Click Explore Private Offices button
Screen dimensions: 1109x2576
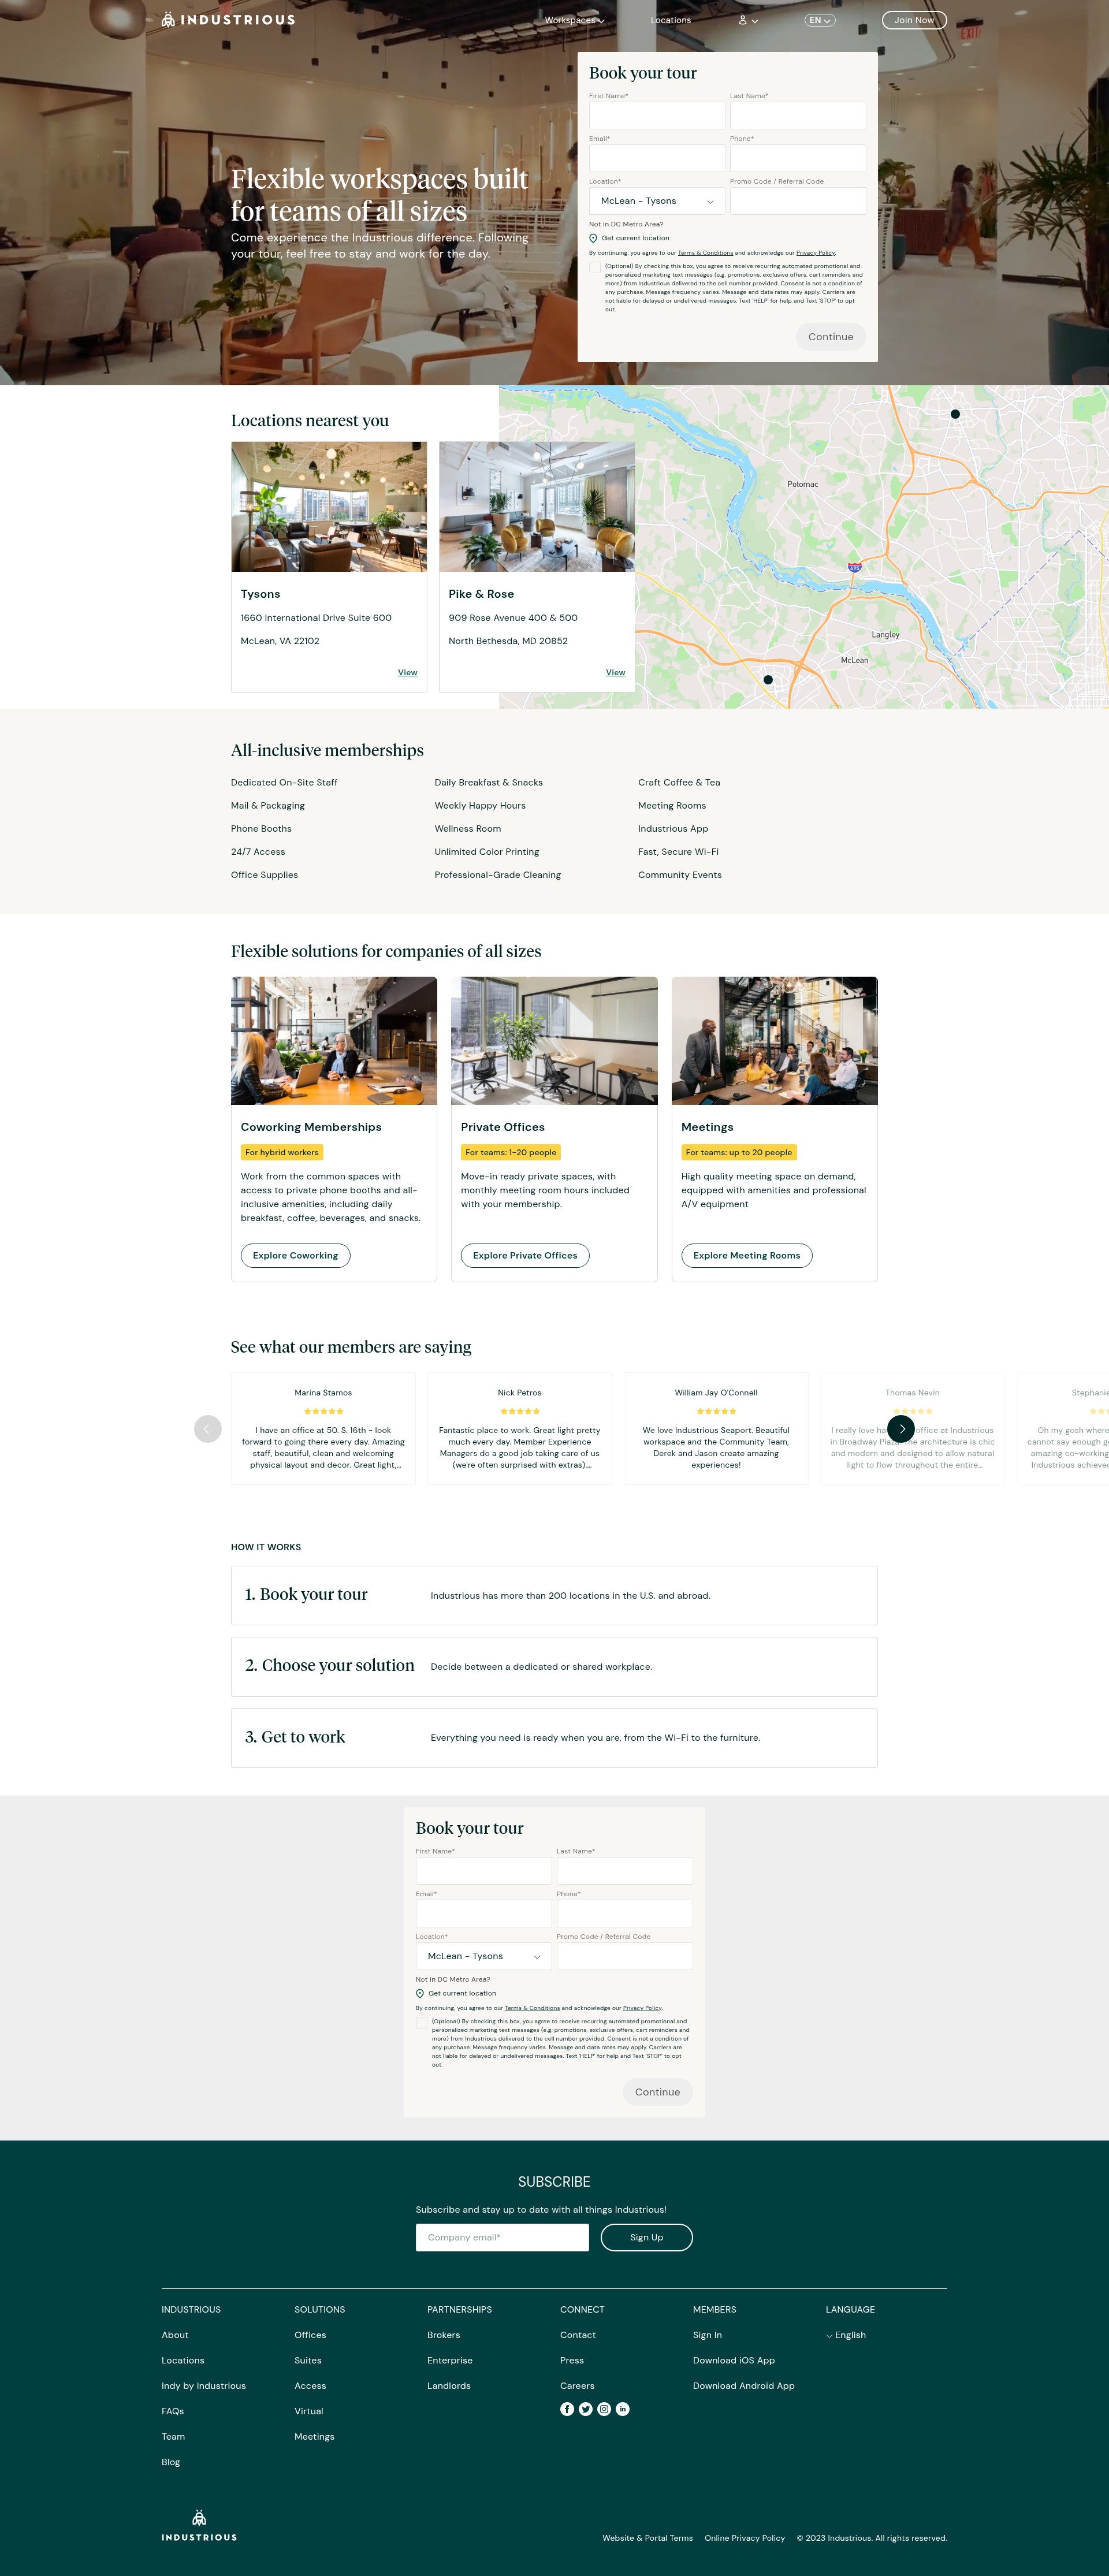[525, 1255]
